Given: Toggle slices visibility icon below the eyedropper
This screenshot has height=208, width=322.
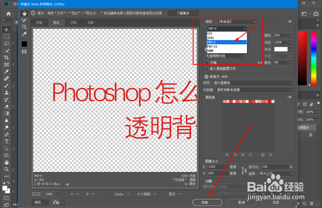Looking at the screenshot, I should [24, 51].
